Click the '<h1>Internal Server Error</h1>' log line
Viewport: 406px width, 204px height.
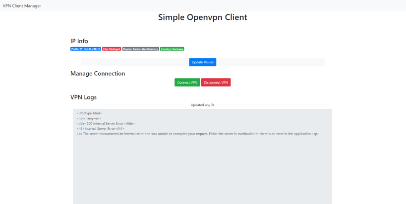tap(101, 129)
